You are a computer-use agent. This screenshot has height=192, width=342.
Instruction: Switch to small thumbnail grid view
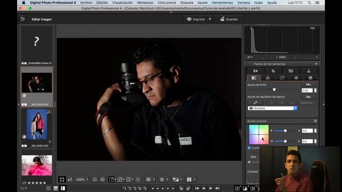pos(49,188)
